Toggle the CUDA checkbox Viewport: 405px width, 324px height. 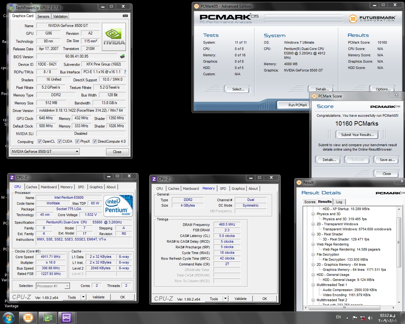59,141
